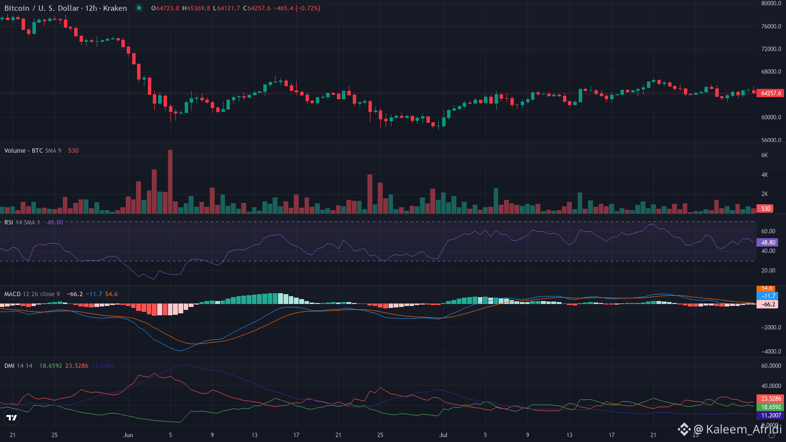Select the MACD 12 26 close 9 legend title
Viewport: 786px width, 442px height.
pyautogui.click(x=32, y=294)
